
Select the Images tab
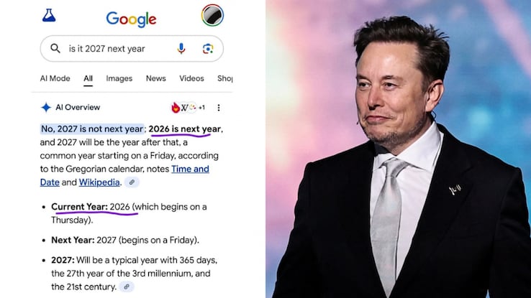point(119,78)
